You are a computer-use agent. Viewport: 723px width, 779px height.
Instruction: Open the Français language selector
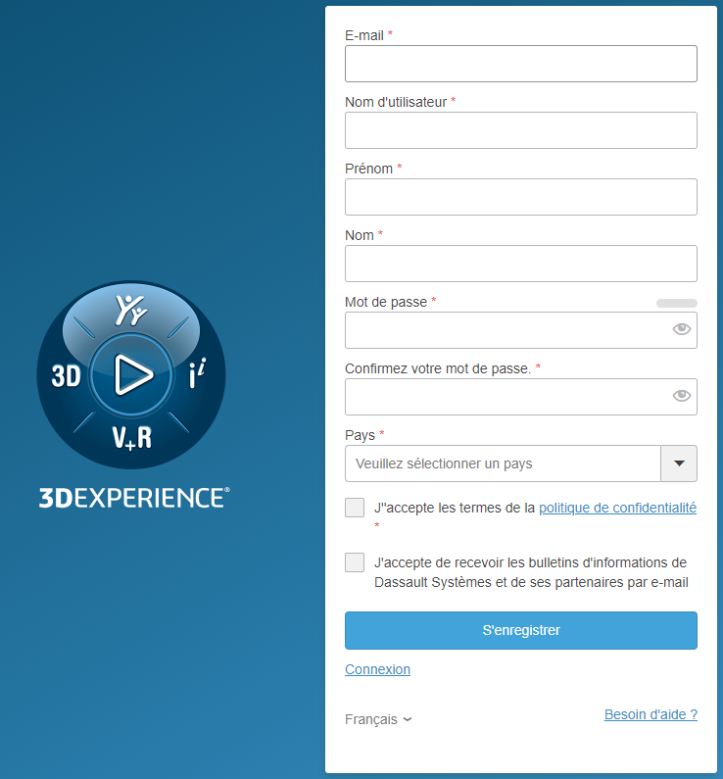pyautogui.click(x=378, y=719)
